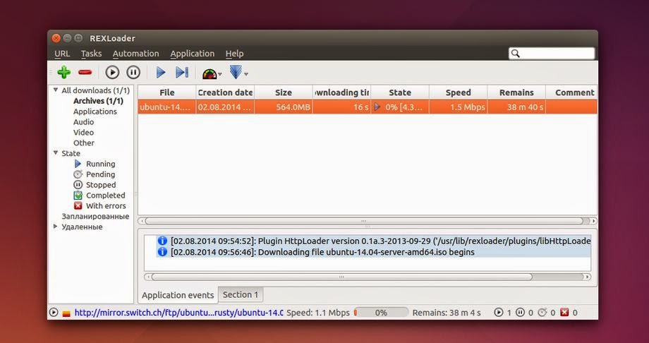The height and width of the screenshot is (343, 649).
Task: Filter by With errors state
Action: point(106,205)
